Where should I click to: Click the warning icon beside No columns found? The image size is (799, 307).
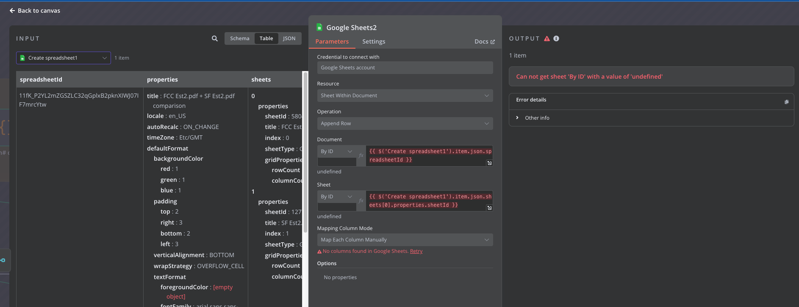[x=319, y=252]
